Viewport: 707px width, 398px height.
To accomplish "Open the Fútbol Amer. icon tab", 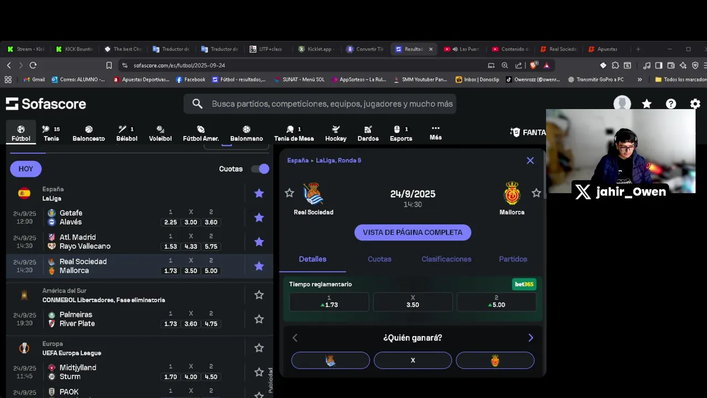I will [201, 133].
